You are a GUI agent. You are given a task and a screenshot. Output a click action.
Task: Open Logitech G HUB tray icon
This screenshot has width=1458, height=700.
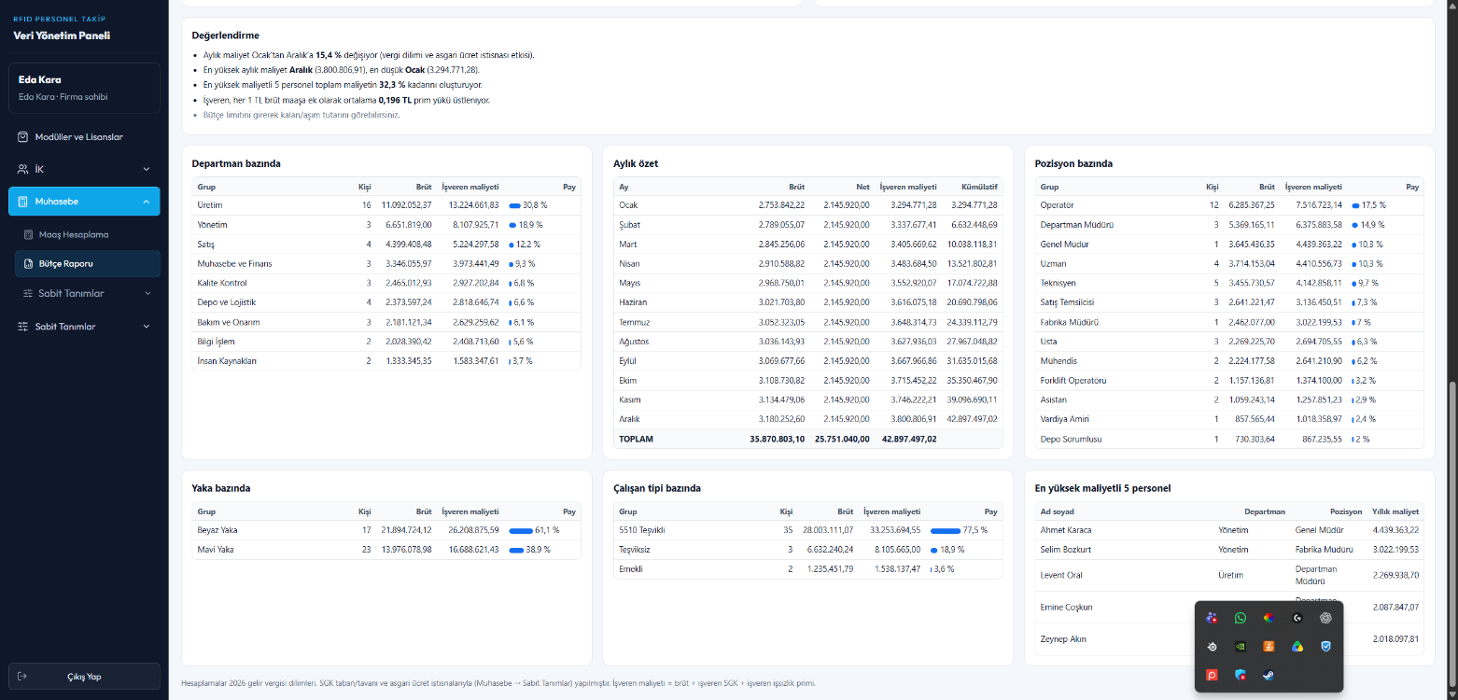click(1297, 618)
